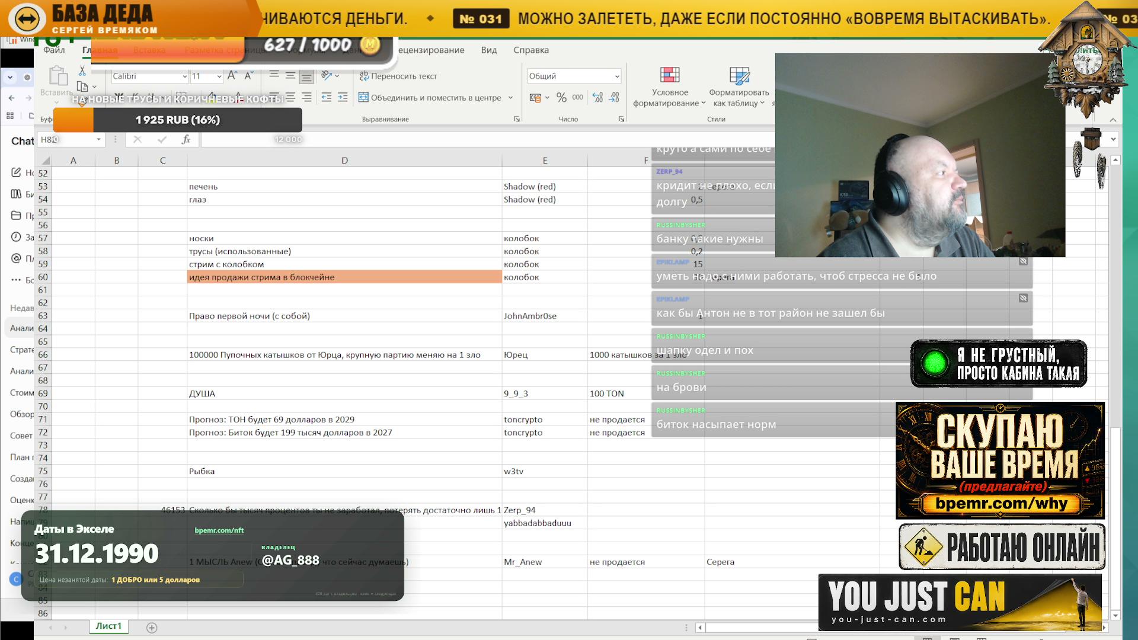1138x640 pixels.
Task: Click the increase indent icon
Action: click(343, 97)
